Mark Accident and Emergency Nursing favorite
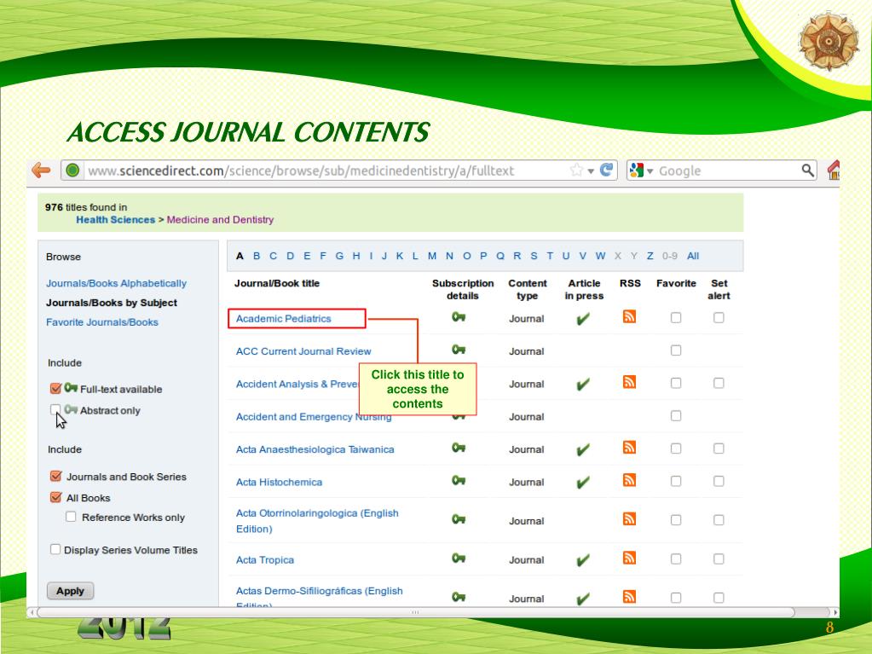The height and width of the screenshot is (654, 872). click(676, 416)
